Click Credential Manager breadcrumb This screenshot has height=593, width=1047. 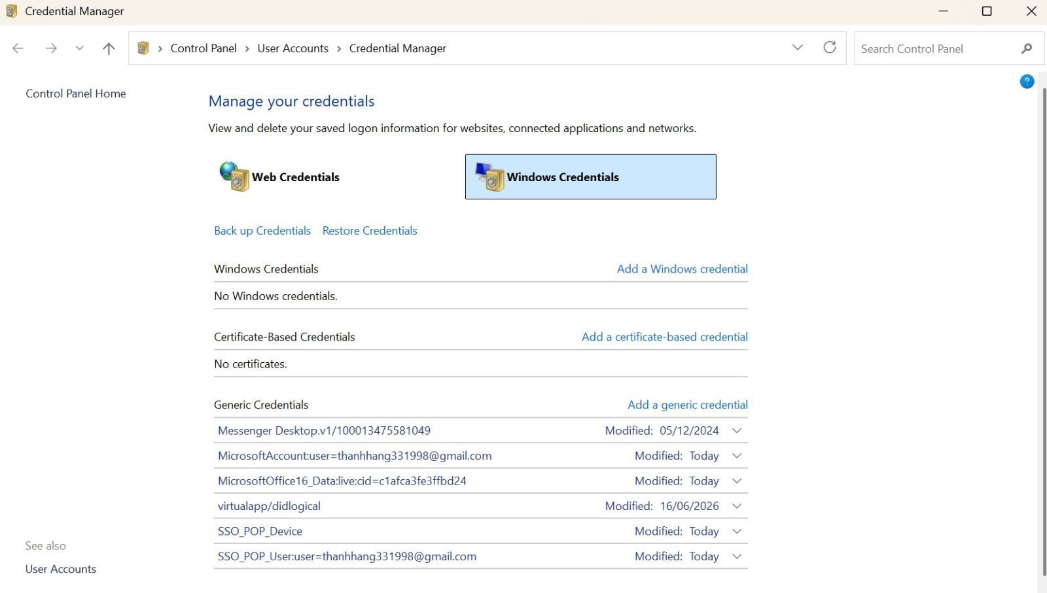pyautogui.click(x=397, y=48)
